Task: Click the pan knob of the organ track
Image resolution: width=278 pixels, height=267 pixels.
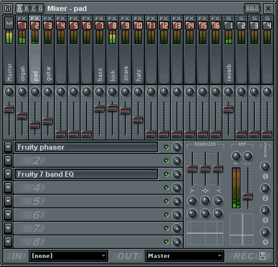Action: (x=22, y=92)
